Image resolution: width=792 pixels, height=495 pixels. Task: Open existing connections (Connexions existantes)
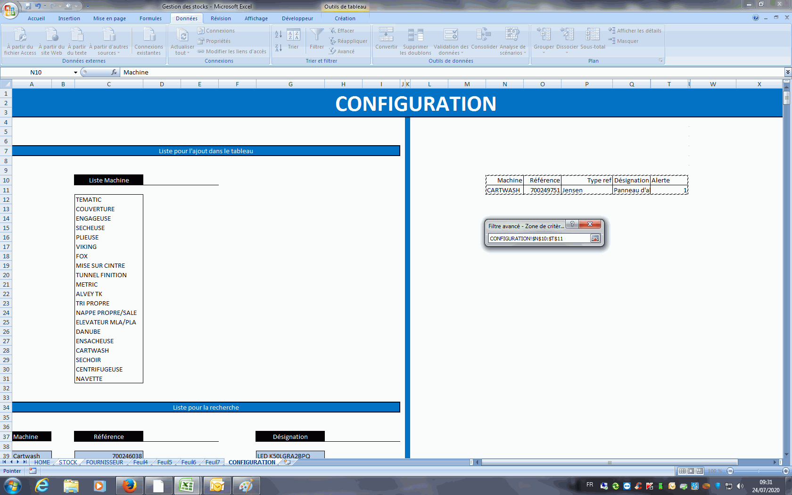pos(148,41)
